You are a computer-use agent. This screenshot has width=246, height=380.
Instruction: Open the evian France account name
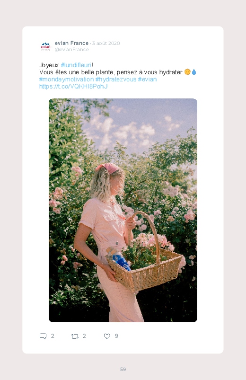coord(71,43)
